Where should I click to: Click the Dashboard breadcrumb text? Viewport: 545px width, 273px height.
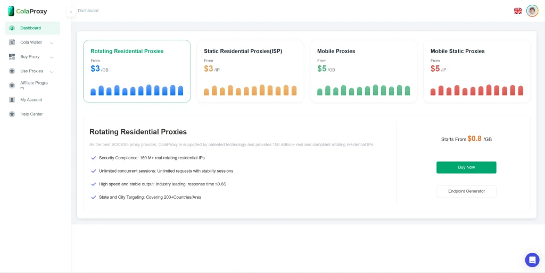click(x=88, y=11)
